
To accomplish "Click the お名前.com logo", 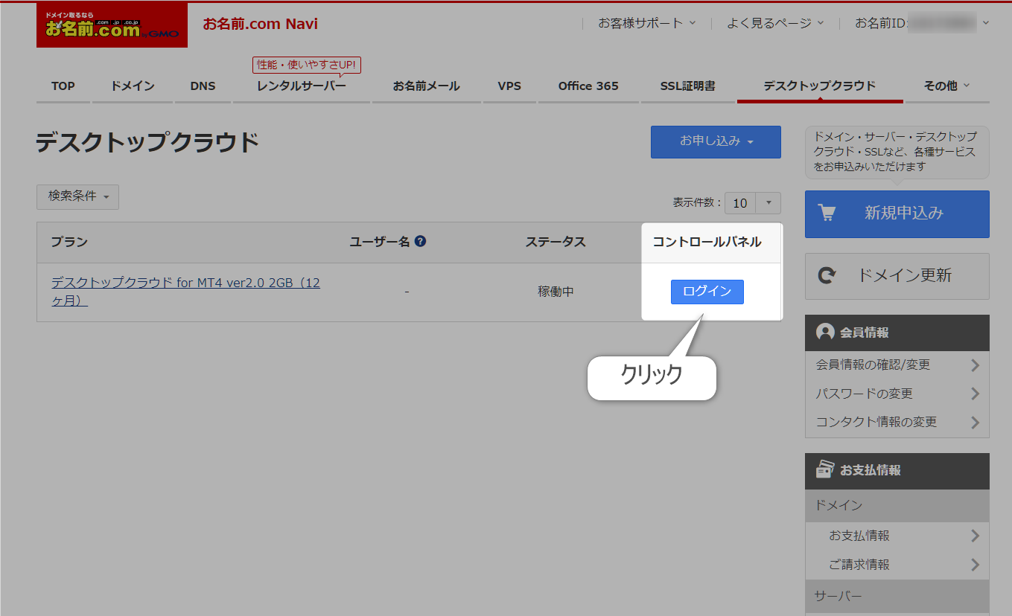I will click(x=112, y=26).
